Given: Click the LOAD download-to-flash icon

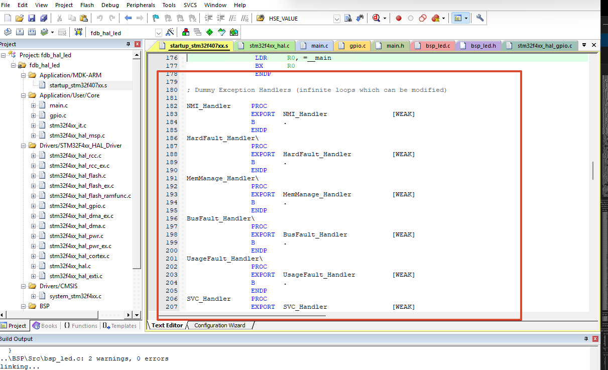Looking at the screenshot, I should point(78,32).
